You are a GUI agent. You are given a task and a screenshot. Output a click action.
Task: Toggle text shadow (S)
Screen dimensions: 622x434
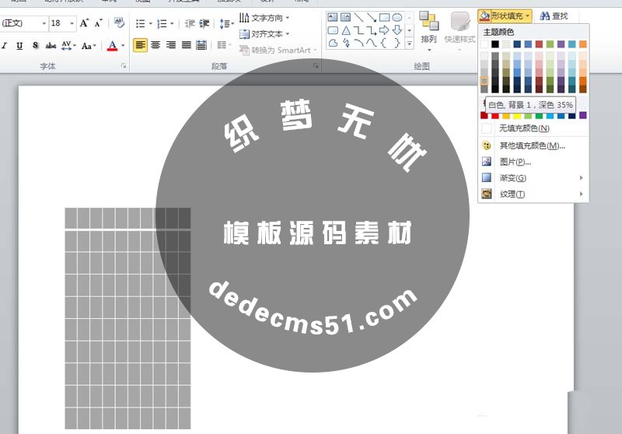pos(35,45)
